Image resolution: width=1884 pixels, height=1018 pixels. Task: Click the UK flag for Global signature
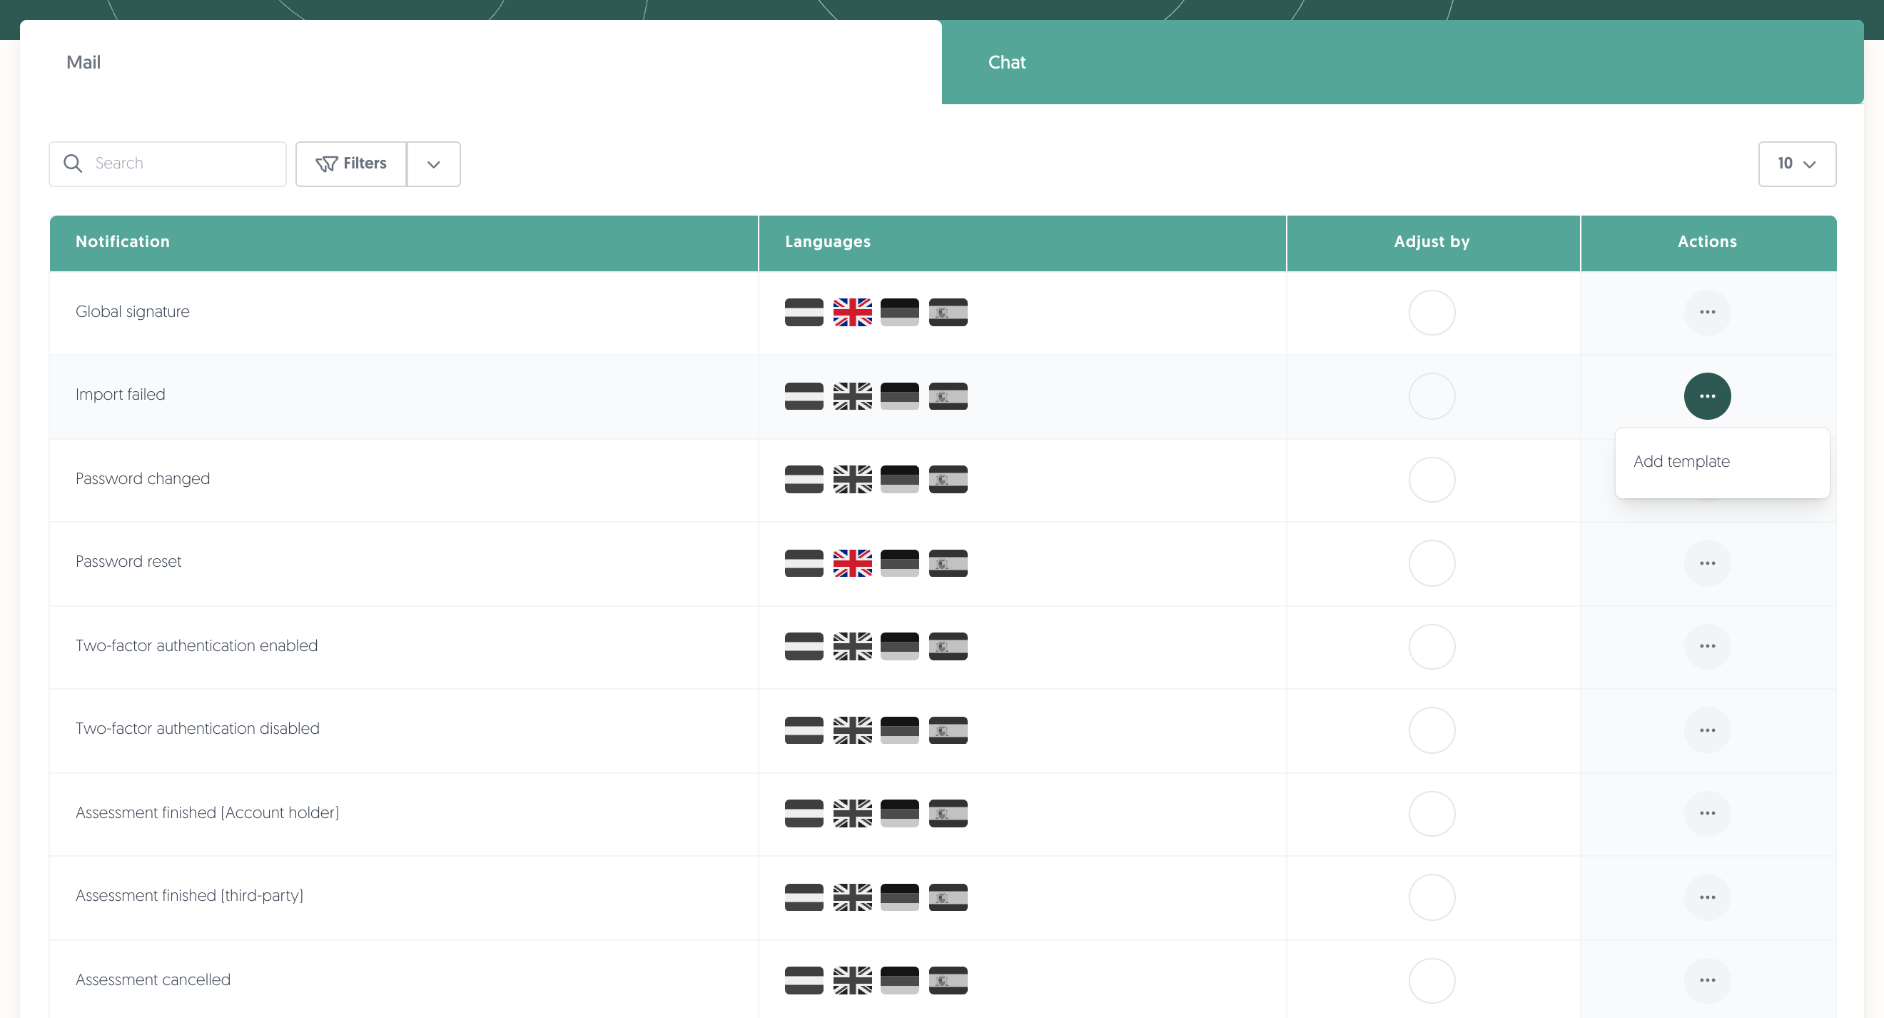(852, 313)
